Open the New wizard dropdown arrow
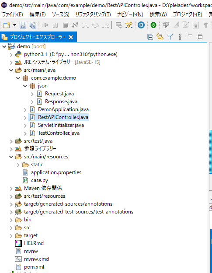 tap(14, 25)
